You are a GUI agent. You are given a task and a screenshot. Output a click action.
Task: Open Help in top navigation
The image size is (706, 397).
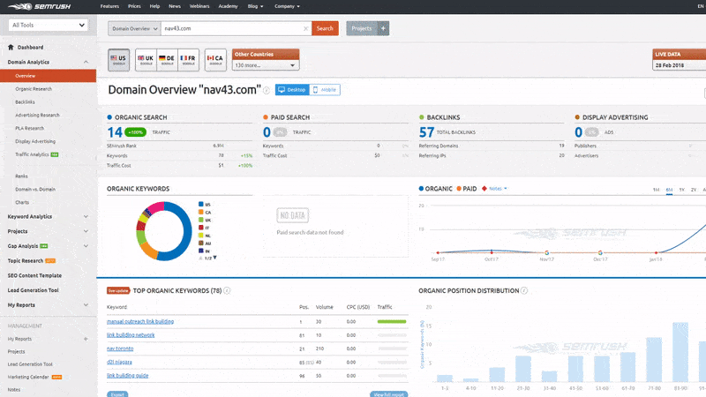pos(154,6)
